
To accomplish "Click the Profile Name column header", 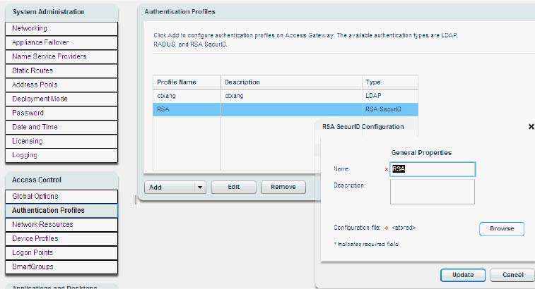I will [x=187, y=82].
